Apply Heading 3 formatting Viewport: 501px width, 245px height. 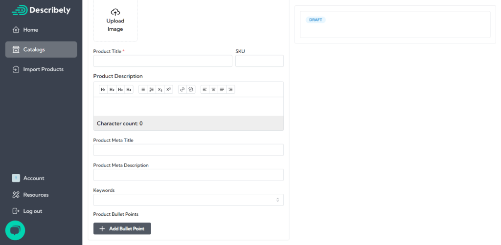click(x=120, y=89)
